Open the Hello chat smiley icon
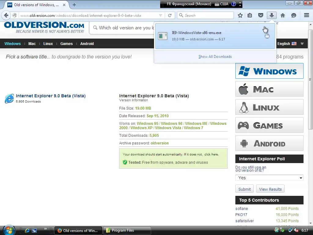The width and height of the screenshot is (313, 235). pos(294,15)
